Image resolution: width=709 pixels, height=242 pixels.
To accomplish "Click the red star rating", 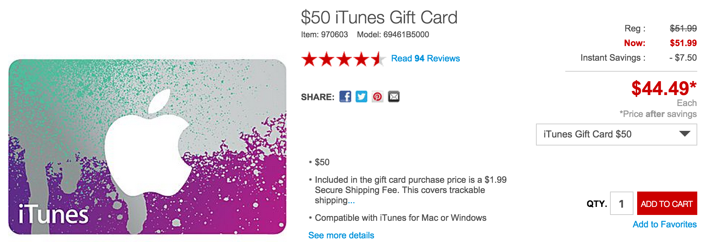I will pyautogui.click(x=343, y=59).
